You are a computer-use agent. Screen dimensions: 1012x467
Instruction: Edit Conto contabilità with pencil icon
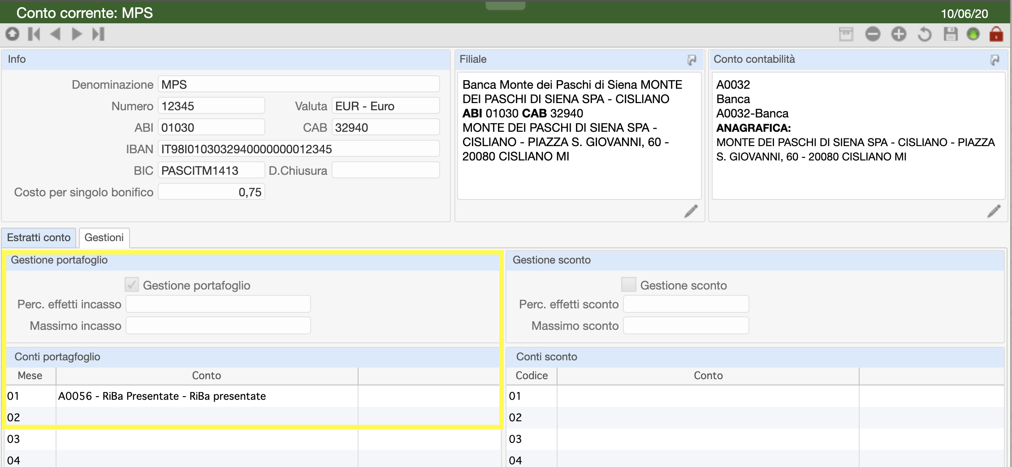pos(994,211)
